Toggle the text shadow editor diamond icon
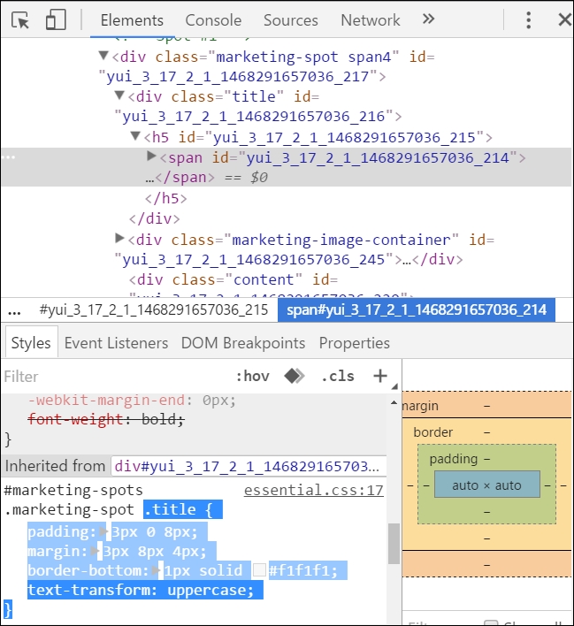 295,376
